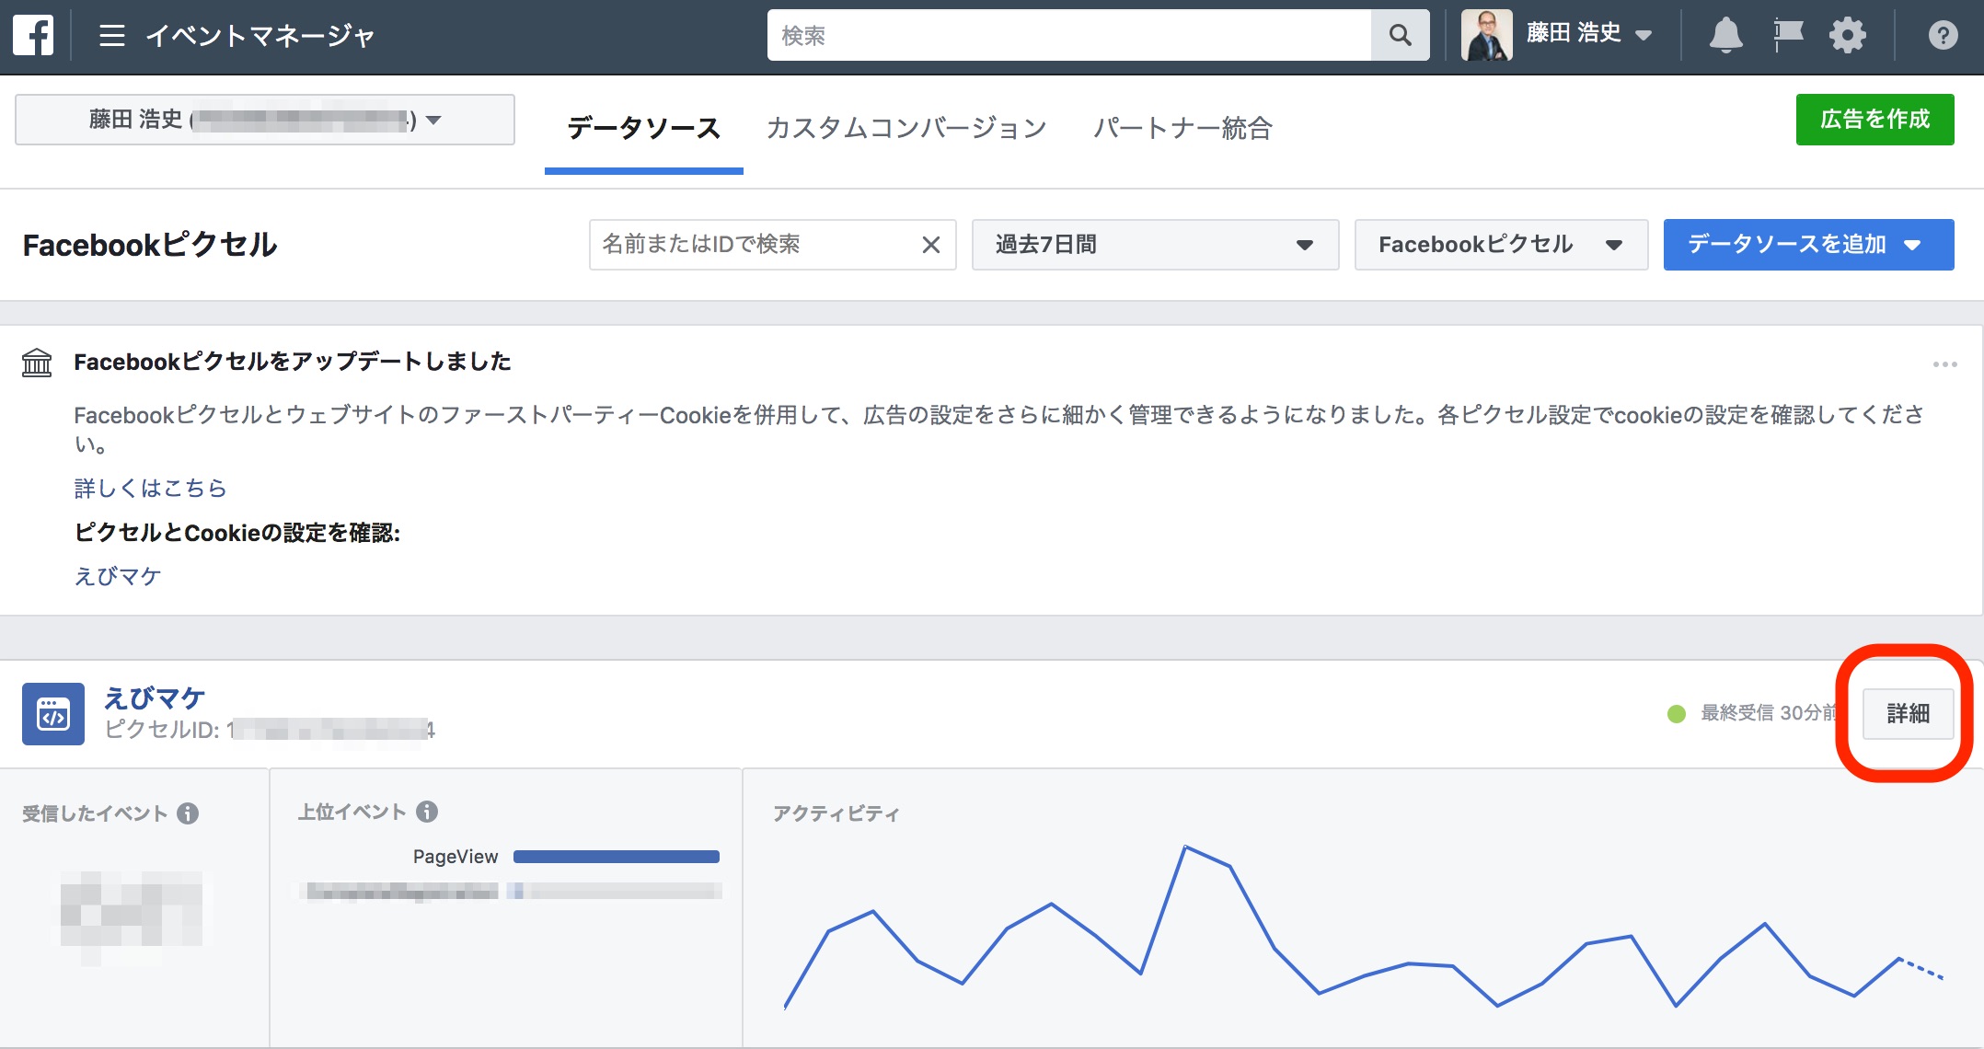Open the hamburger menu next to イベントマネージャ
The height and width of the screenshot is (1049, 1984).
point(112,36)
